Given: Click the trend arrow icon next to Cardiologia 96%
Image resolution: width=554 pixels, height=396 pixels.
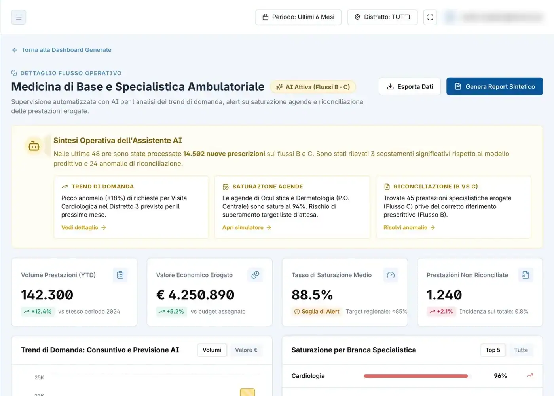Looking at the screenshot, I should (530, 375).
